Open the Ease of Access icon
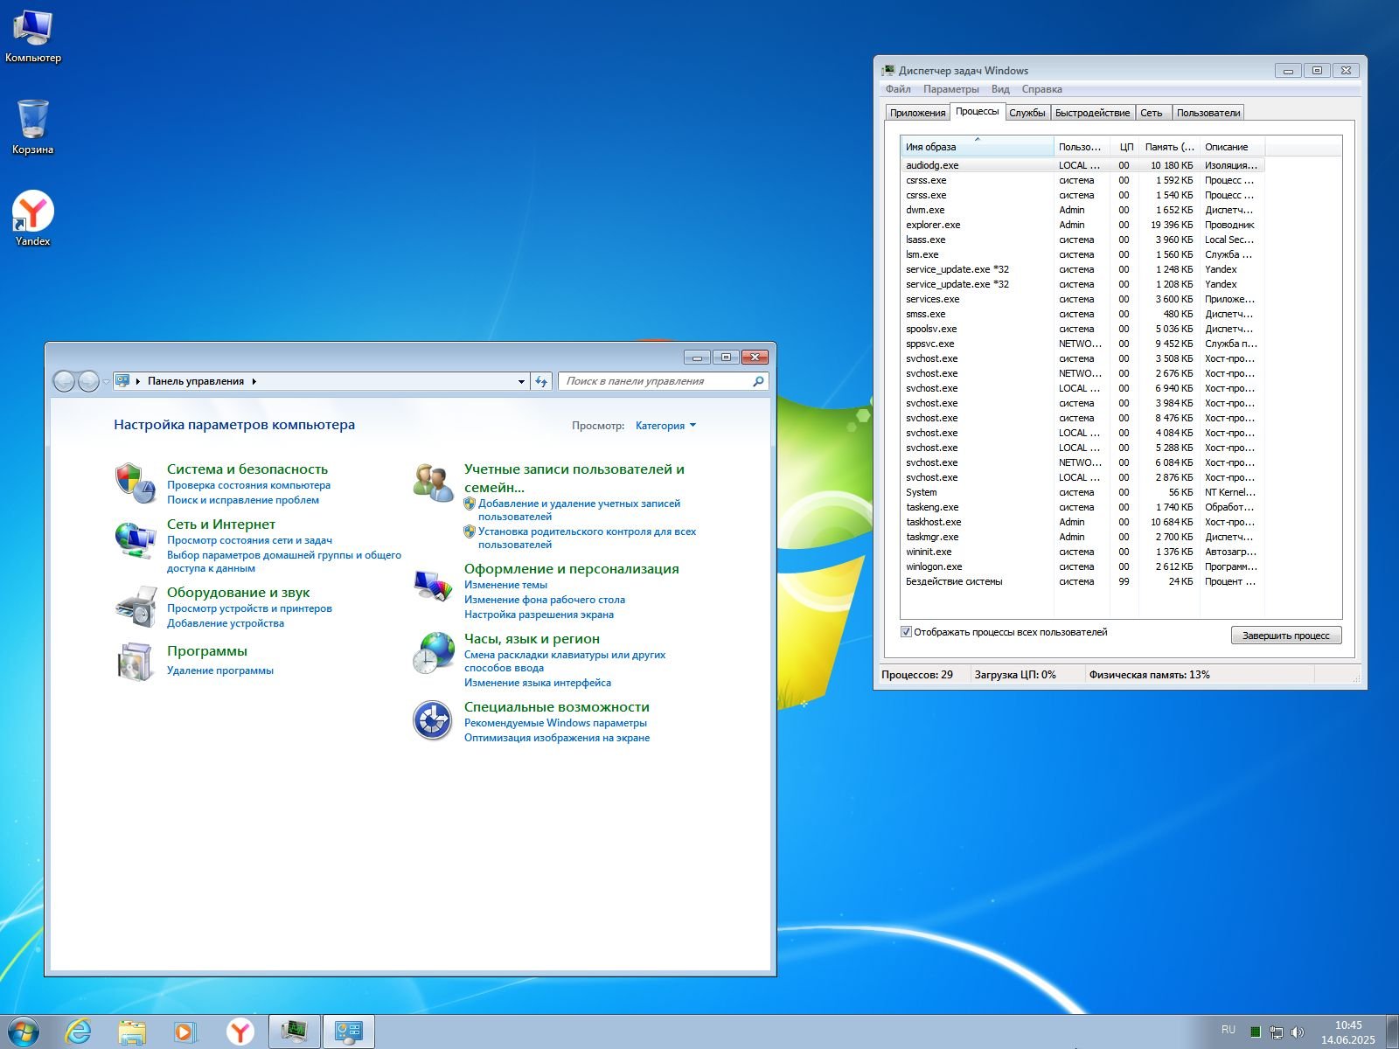 433,720
